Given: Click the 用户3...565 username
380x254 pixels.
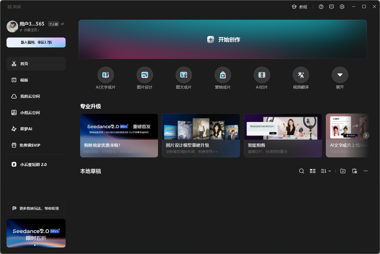Looking at the screenshot, I should [x=32, y=24].
